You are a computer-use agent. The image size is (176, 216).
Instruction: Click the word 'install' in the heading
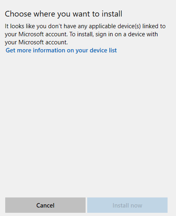pyautogui.click(x=112, y=14)
